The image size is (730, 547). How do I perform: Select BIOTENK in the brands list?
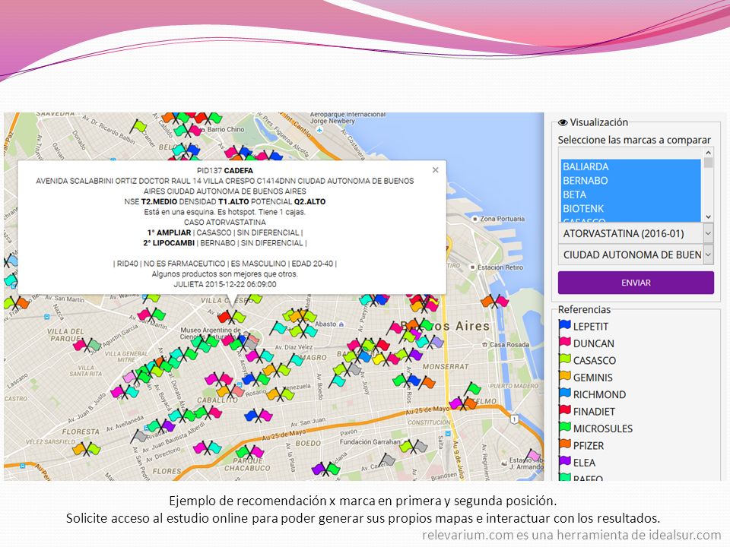tap(631, 208)
